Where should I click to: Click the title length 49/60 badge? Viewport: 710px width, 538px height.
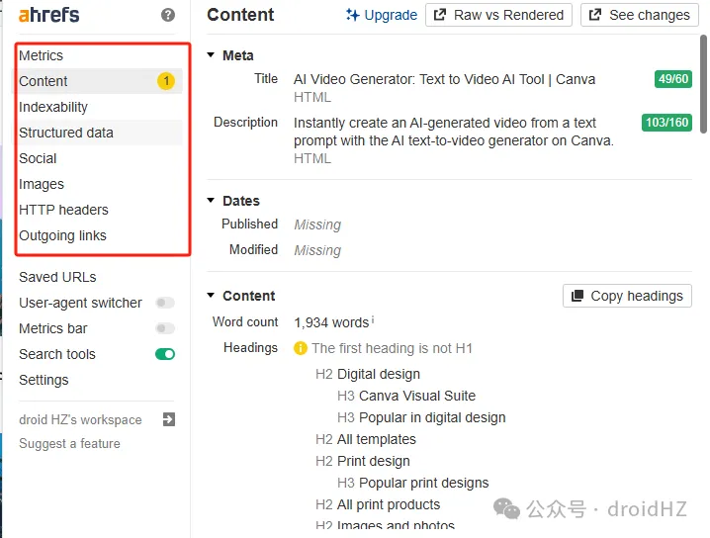[x=672, y=79]
